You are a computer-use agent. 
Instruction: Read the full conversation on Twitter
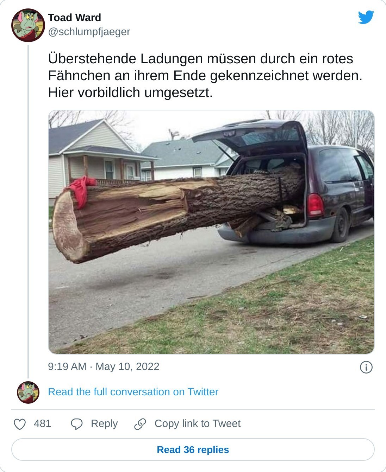133,392
